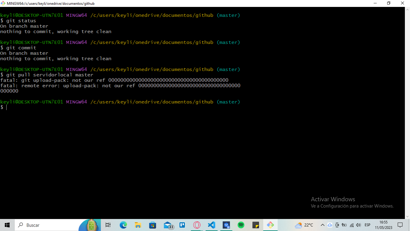Image resolution: width=410 pixels, height=231 pixels.
Task: Open the volume speaker tray icon
Action: (x=358, y=225)
